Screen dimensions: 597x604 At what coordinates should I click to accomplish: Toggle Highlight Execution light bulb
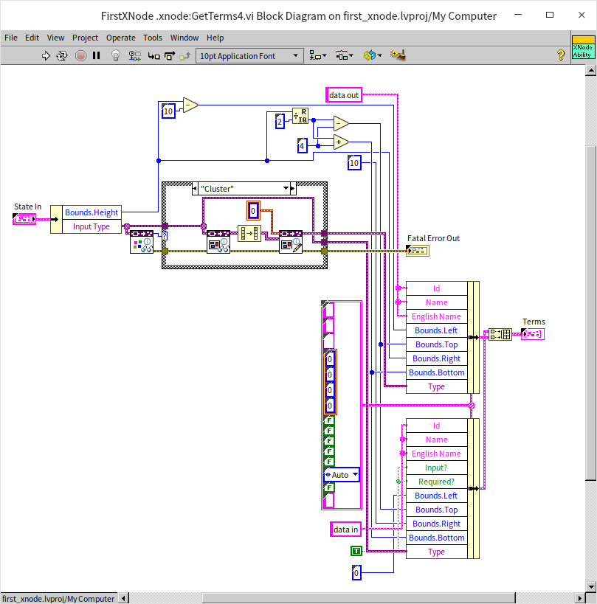[116, 55]
